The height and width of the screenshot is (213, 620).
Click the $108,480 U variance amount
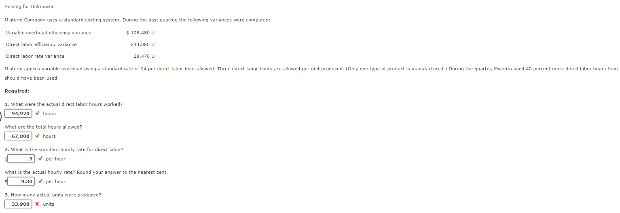point(140,33)
